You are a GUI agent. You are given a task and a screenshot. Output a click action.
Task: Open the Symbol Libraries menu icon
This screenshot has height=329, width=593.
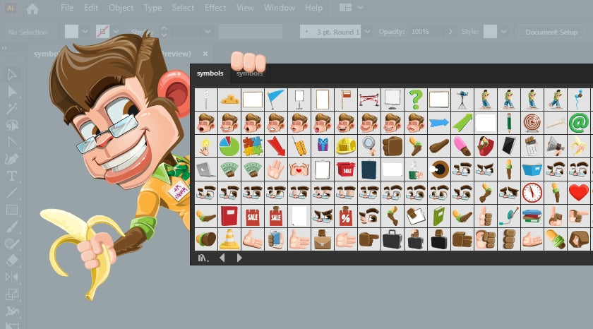point(204,258)
